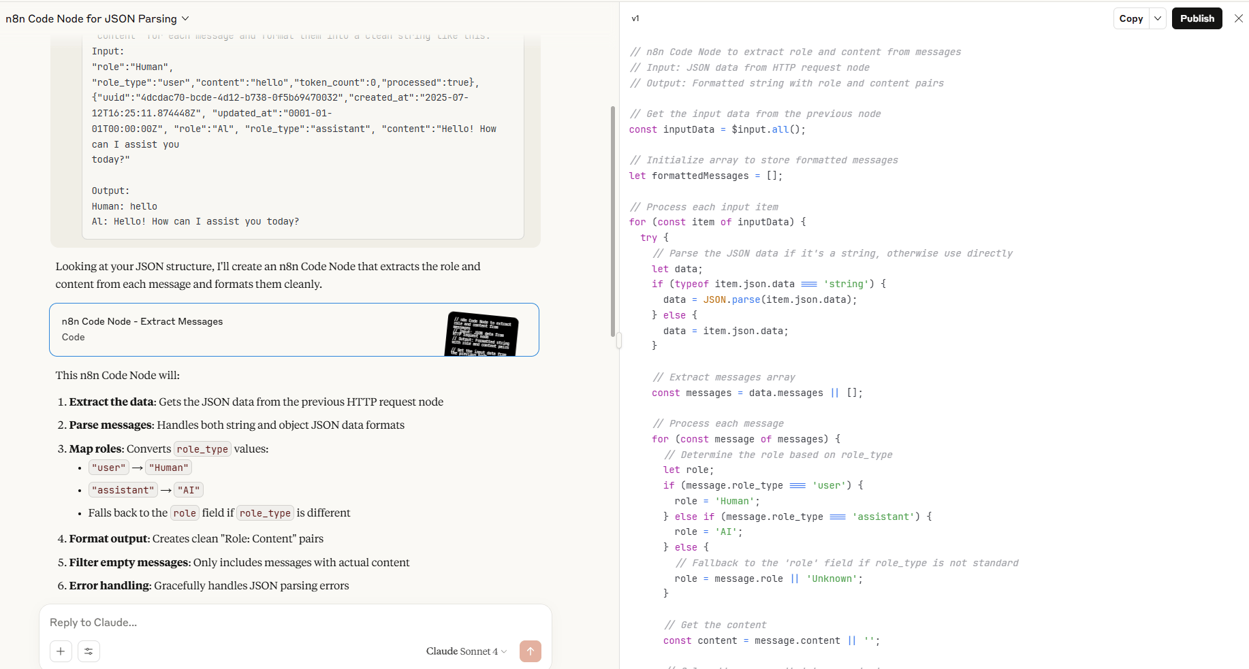Screen dimensions: 1249x669
Task: Click the "This n8n Code Node will:" text
Action: pyautogui.click(x=118, y=375)
